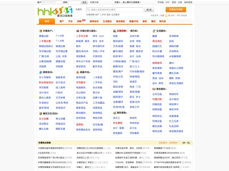The height and width of the screenshot is (171, 229).
Task: Open the 我的信息 link
Action: [188, 2]
